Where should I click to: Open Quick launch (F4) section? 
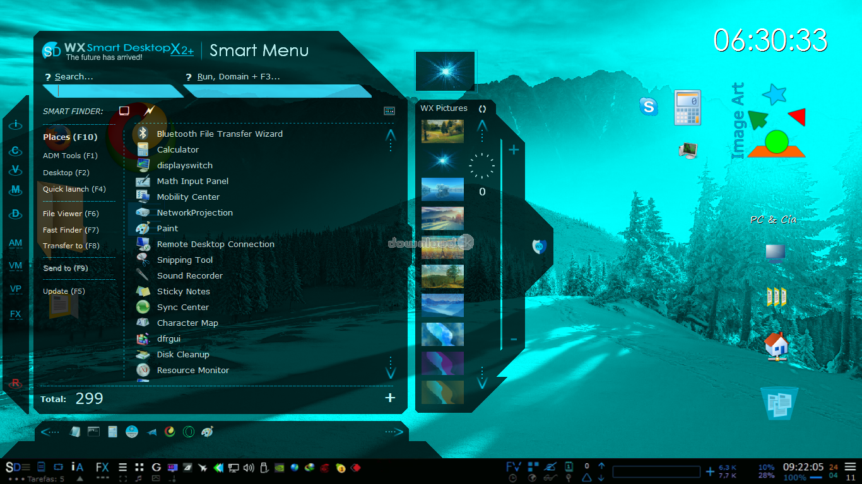(74, 189)
